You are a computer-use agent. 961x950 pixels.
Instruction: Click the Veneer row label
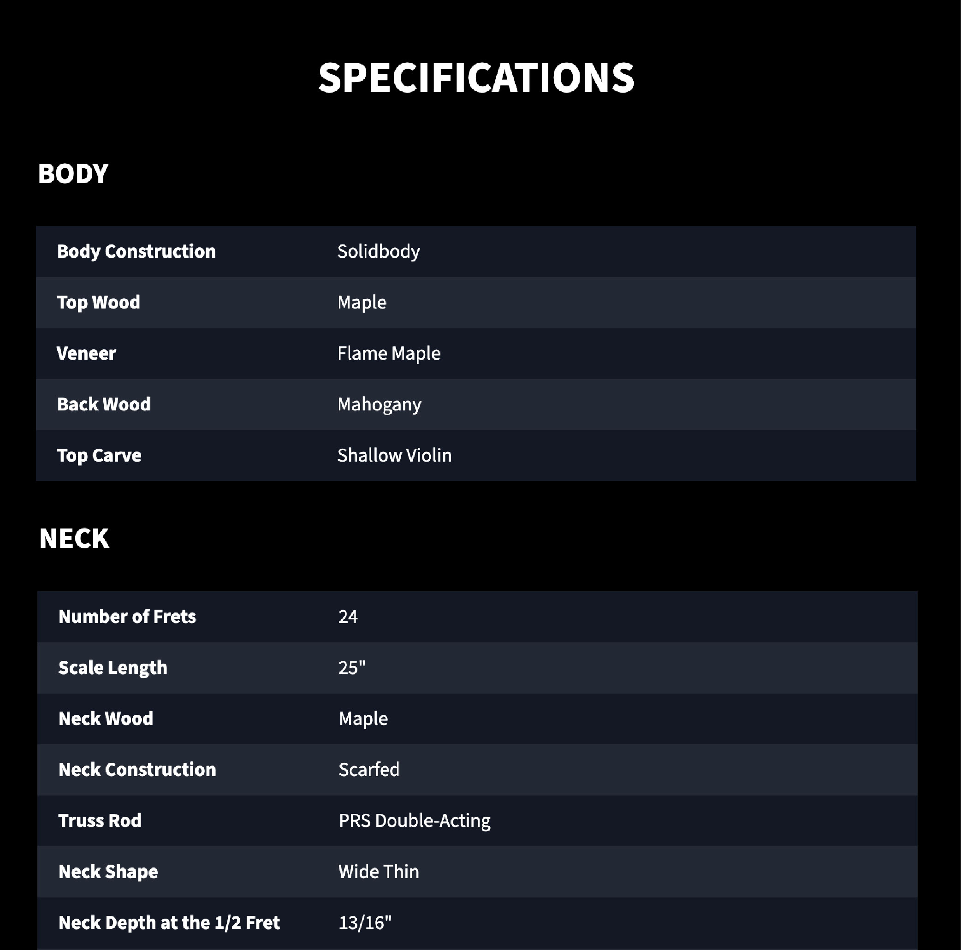[x=87, y=353]
